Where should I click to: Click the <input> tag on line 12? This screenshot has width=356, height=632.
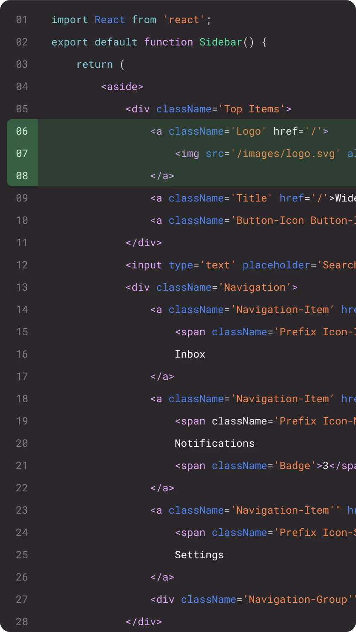click(144, 265)
